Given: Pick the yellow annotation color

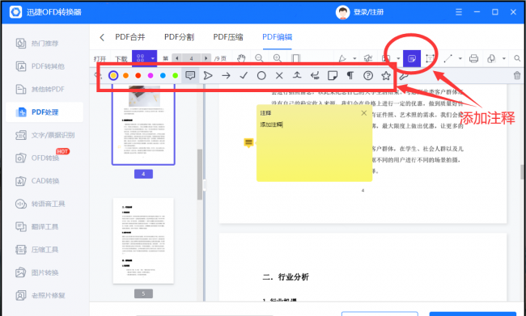Looking at the screenshot, I should 113,76.
